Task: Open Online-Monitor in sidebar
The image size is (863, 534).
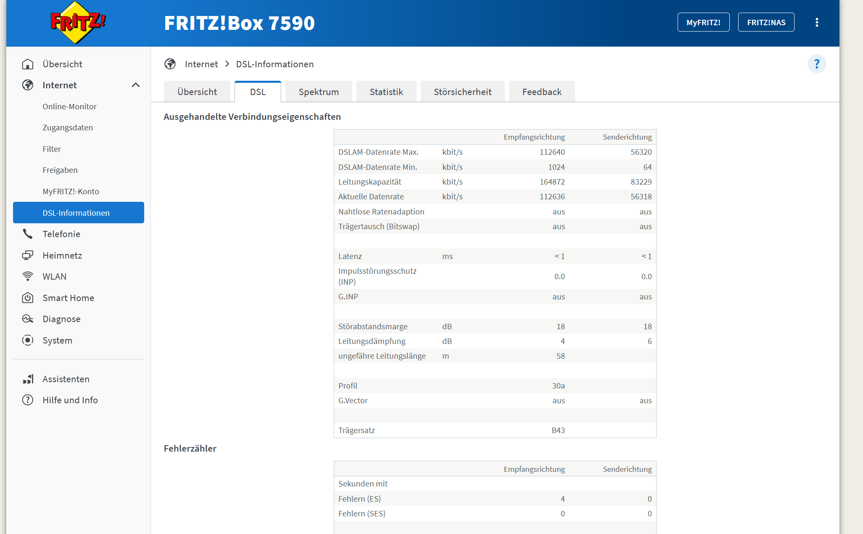Action: click(x=69, y=107)
